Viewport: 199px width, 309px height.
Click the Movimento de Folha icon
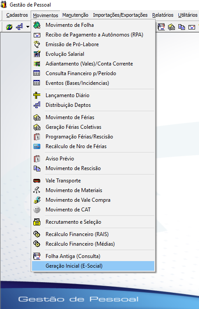(x=37, y=25)
